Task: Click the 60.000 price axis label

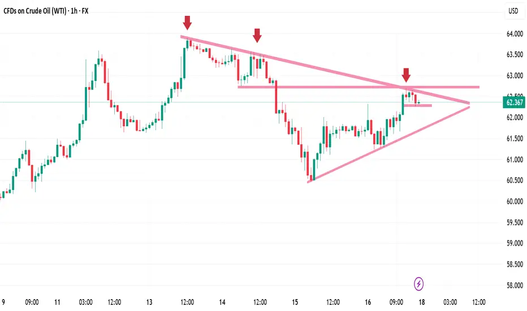Action: coord(515,201)
